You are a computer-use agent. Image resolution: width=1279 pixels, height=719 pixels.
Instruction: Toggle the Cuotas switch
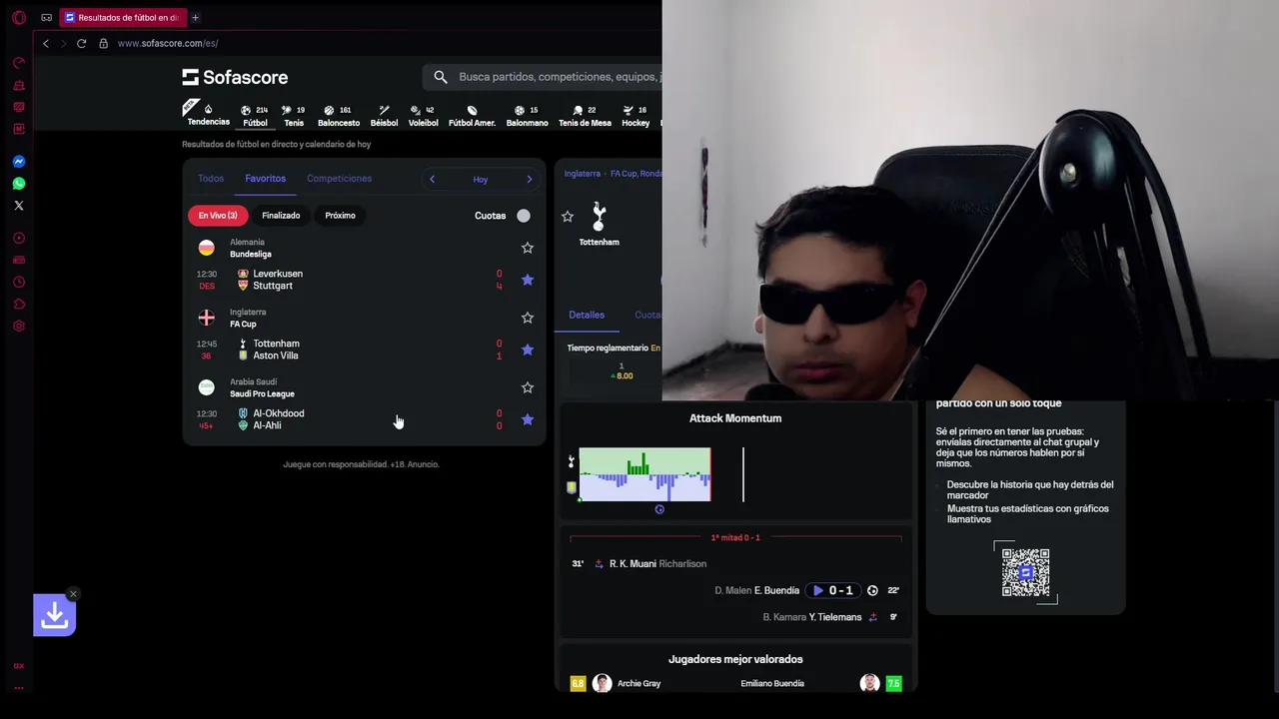click(523, 216)
